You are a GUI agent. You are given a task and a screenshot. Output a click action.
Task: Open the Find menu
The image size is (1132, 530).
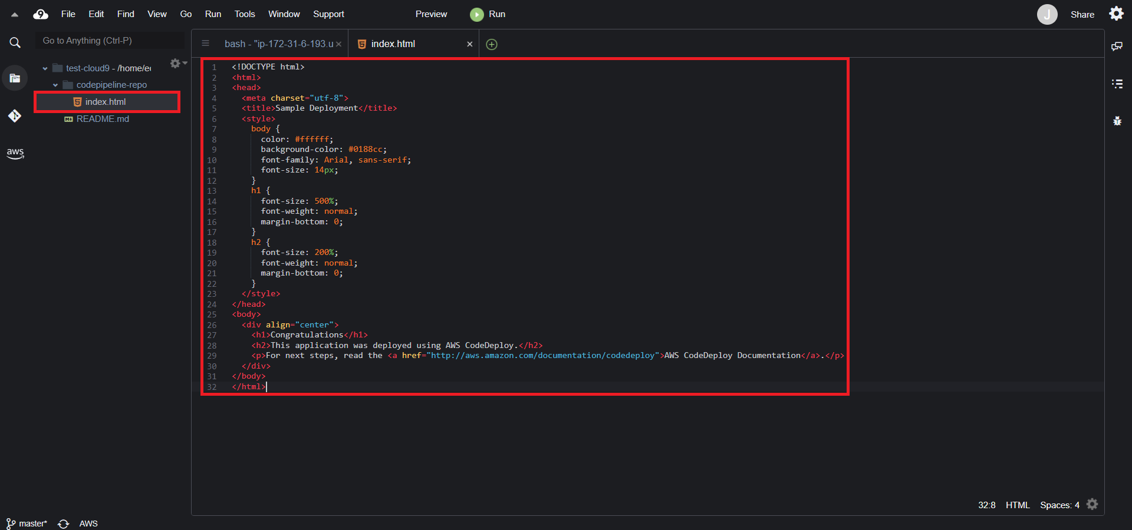(126, 14)
